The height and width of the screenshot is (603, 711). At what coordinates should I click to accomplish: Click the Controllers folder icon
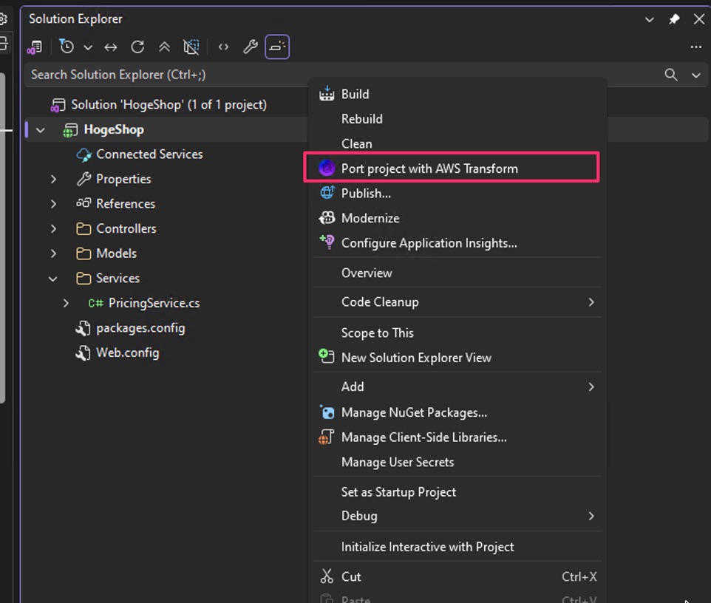click(84, 228)
